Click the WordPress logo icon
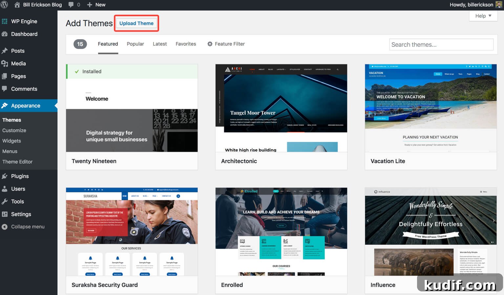The width and height of the screenshot is (504, 295). [x=4, y=5]
